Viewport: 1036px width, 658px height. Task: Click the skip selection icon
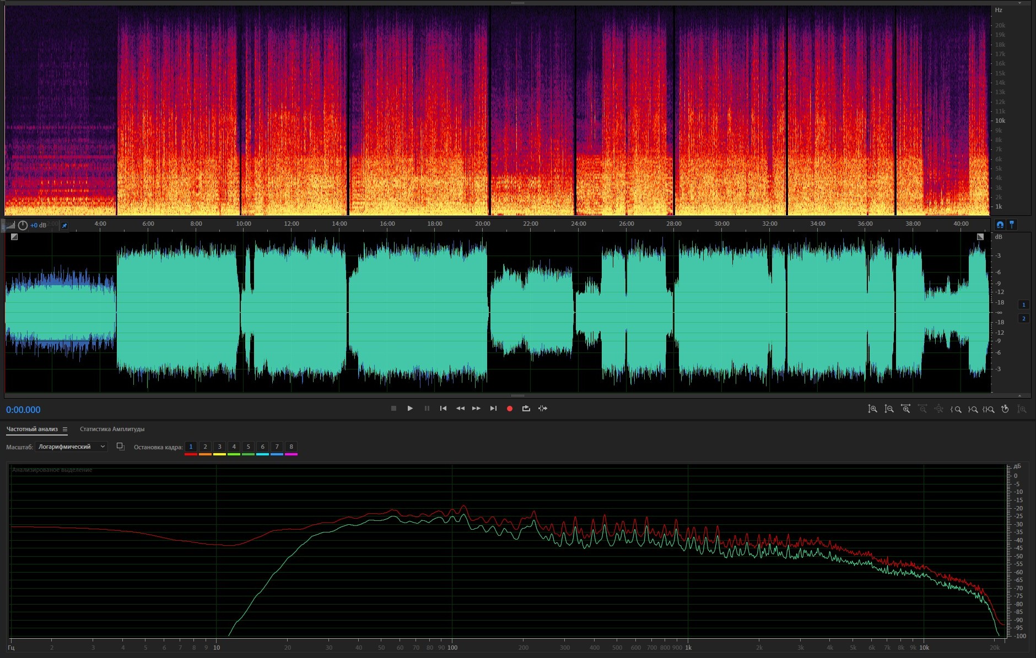543,409
